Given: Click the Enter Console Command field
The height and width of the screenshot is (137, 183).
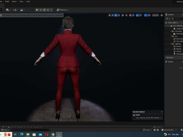Looking at the screenshot, I should click(30, 130).
